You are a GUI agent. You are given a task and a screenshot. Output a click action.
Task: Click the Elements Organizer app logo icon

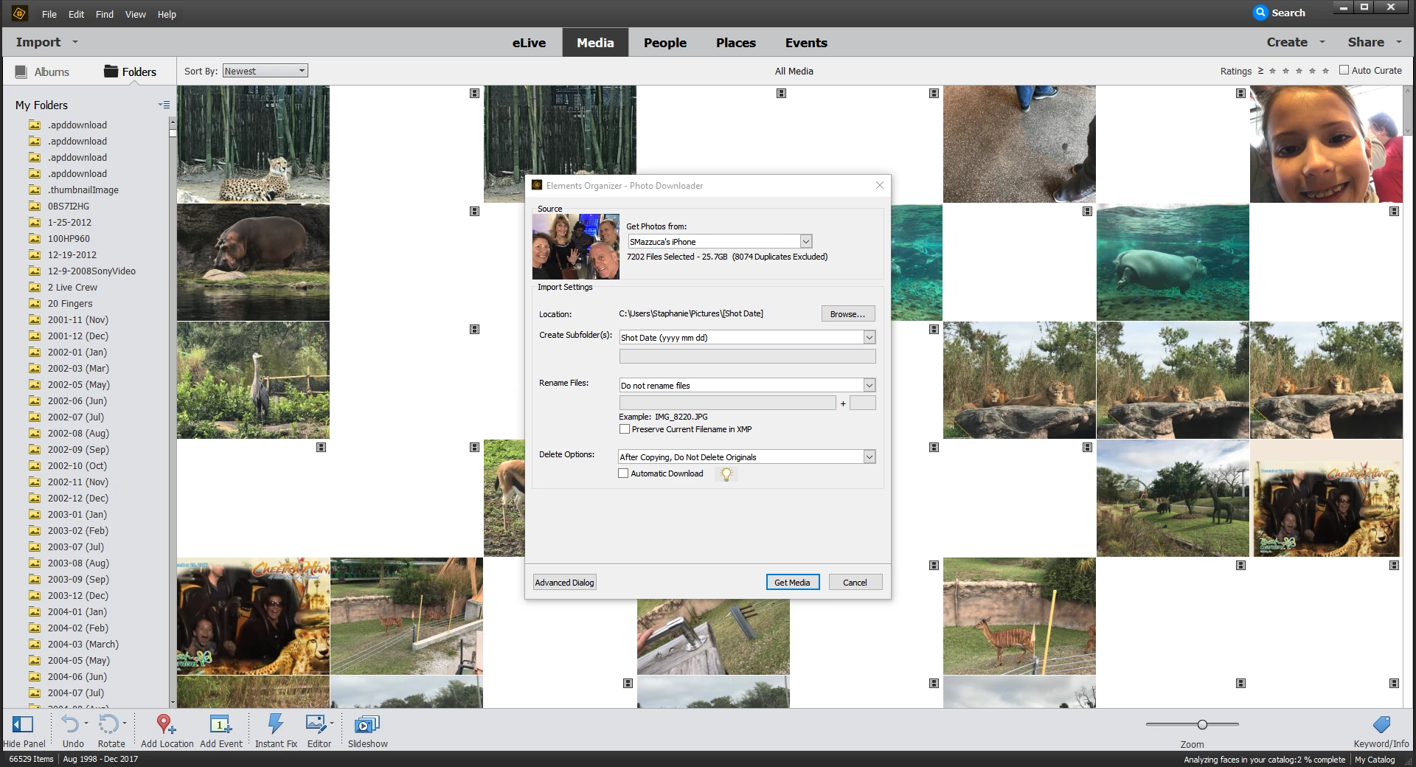point(19,13)
